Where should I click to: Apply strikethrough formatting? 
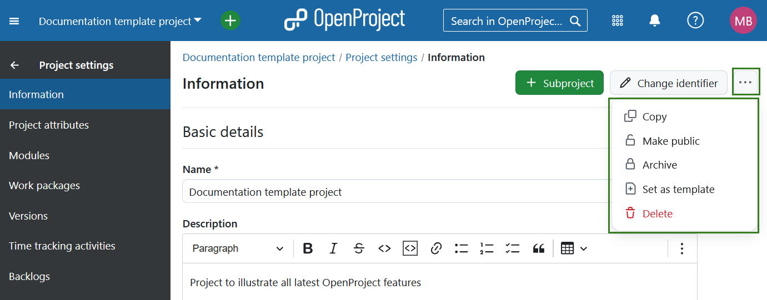click(x=359, y=248)
